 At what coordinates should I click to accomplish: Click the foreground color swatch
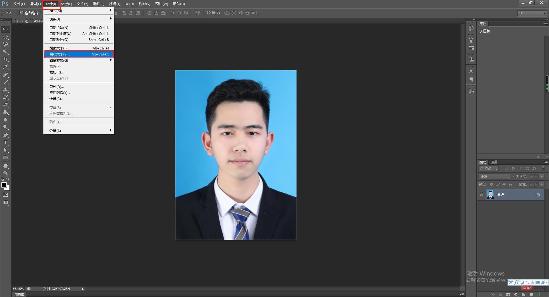click(4, 185)
